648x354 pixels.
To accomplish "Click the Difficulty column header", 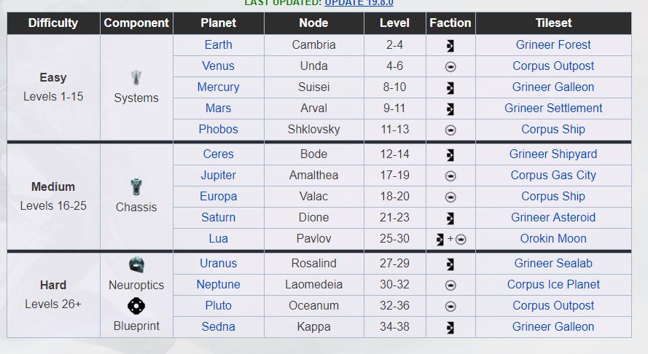I will click(x=53, y=23).
